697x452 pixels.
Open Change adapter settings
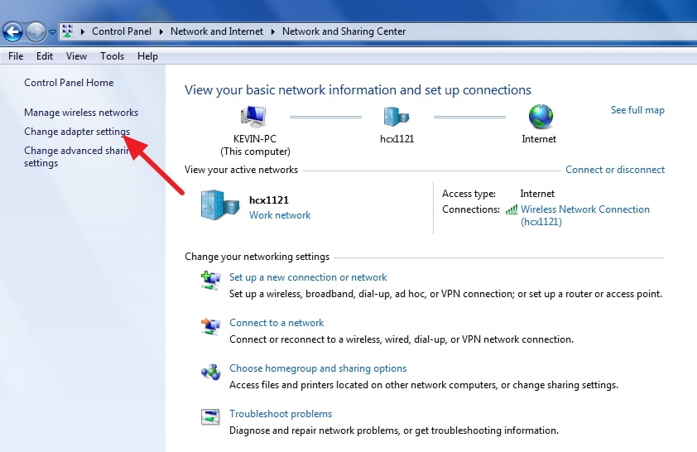77,132
